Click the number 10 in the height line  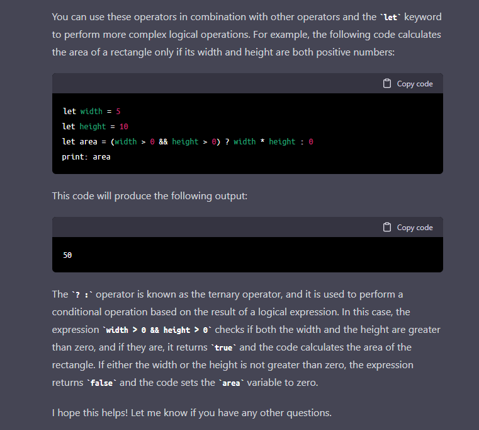[124, 126]
